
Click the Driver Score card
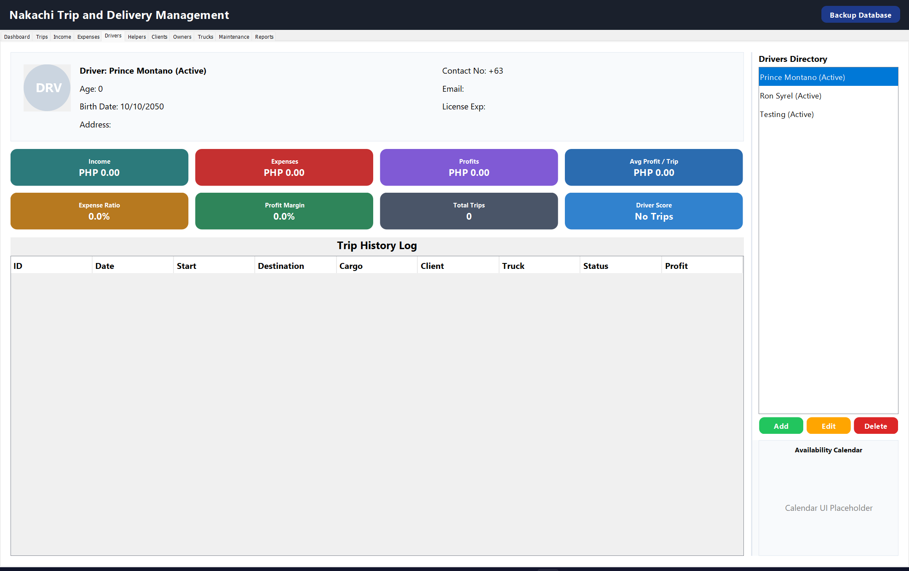click(x=654, y=211)
